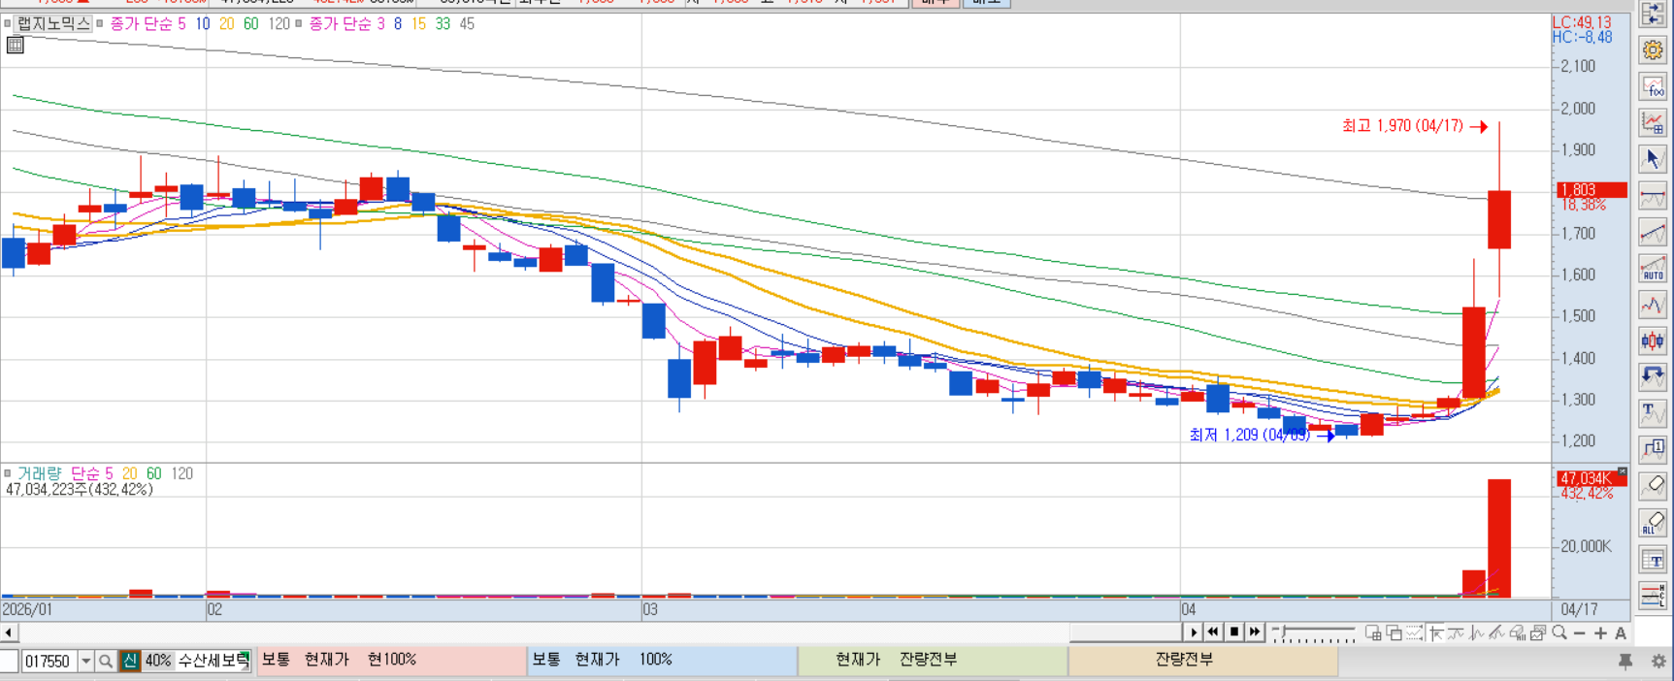1674x681 pixels.
Task: Click the chart-with-grid indicator icon
Action: (1653, 123)
